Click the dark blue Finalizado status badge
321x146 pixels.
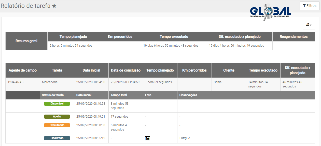pyautogui.click(x=57, y=138)
